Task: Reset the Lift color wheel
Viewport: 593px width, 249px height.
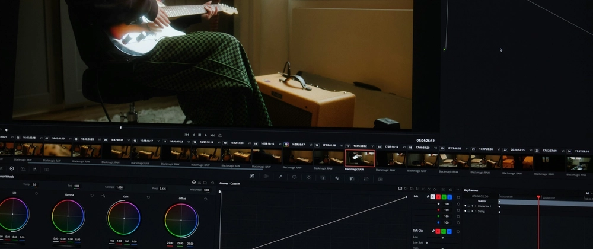Action: pyautogui.click(x=36, y=193)
